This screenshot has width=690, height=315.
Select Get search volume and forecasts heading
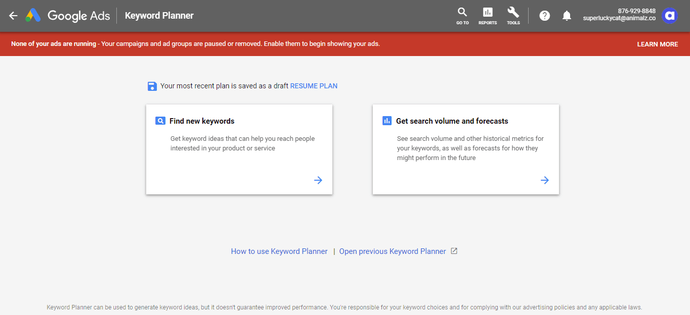point(452,121)
